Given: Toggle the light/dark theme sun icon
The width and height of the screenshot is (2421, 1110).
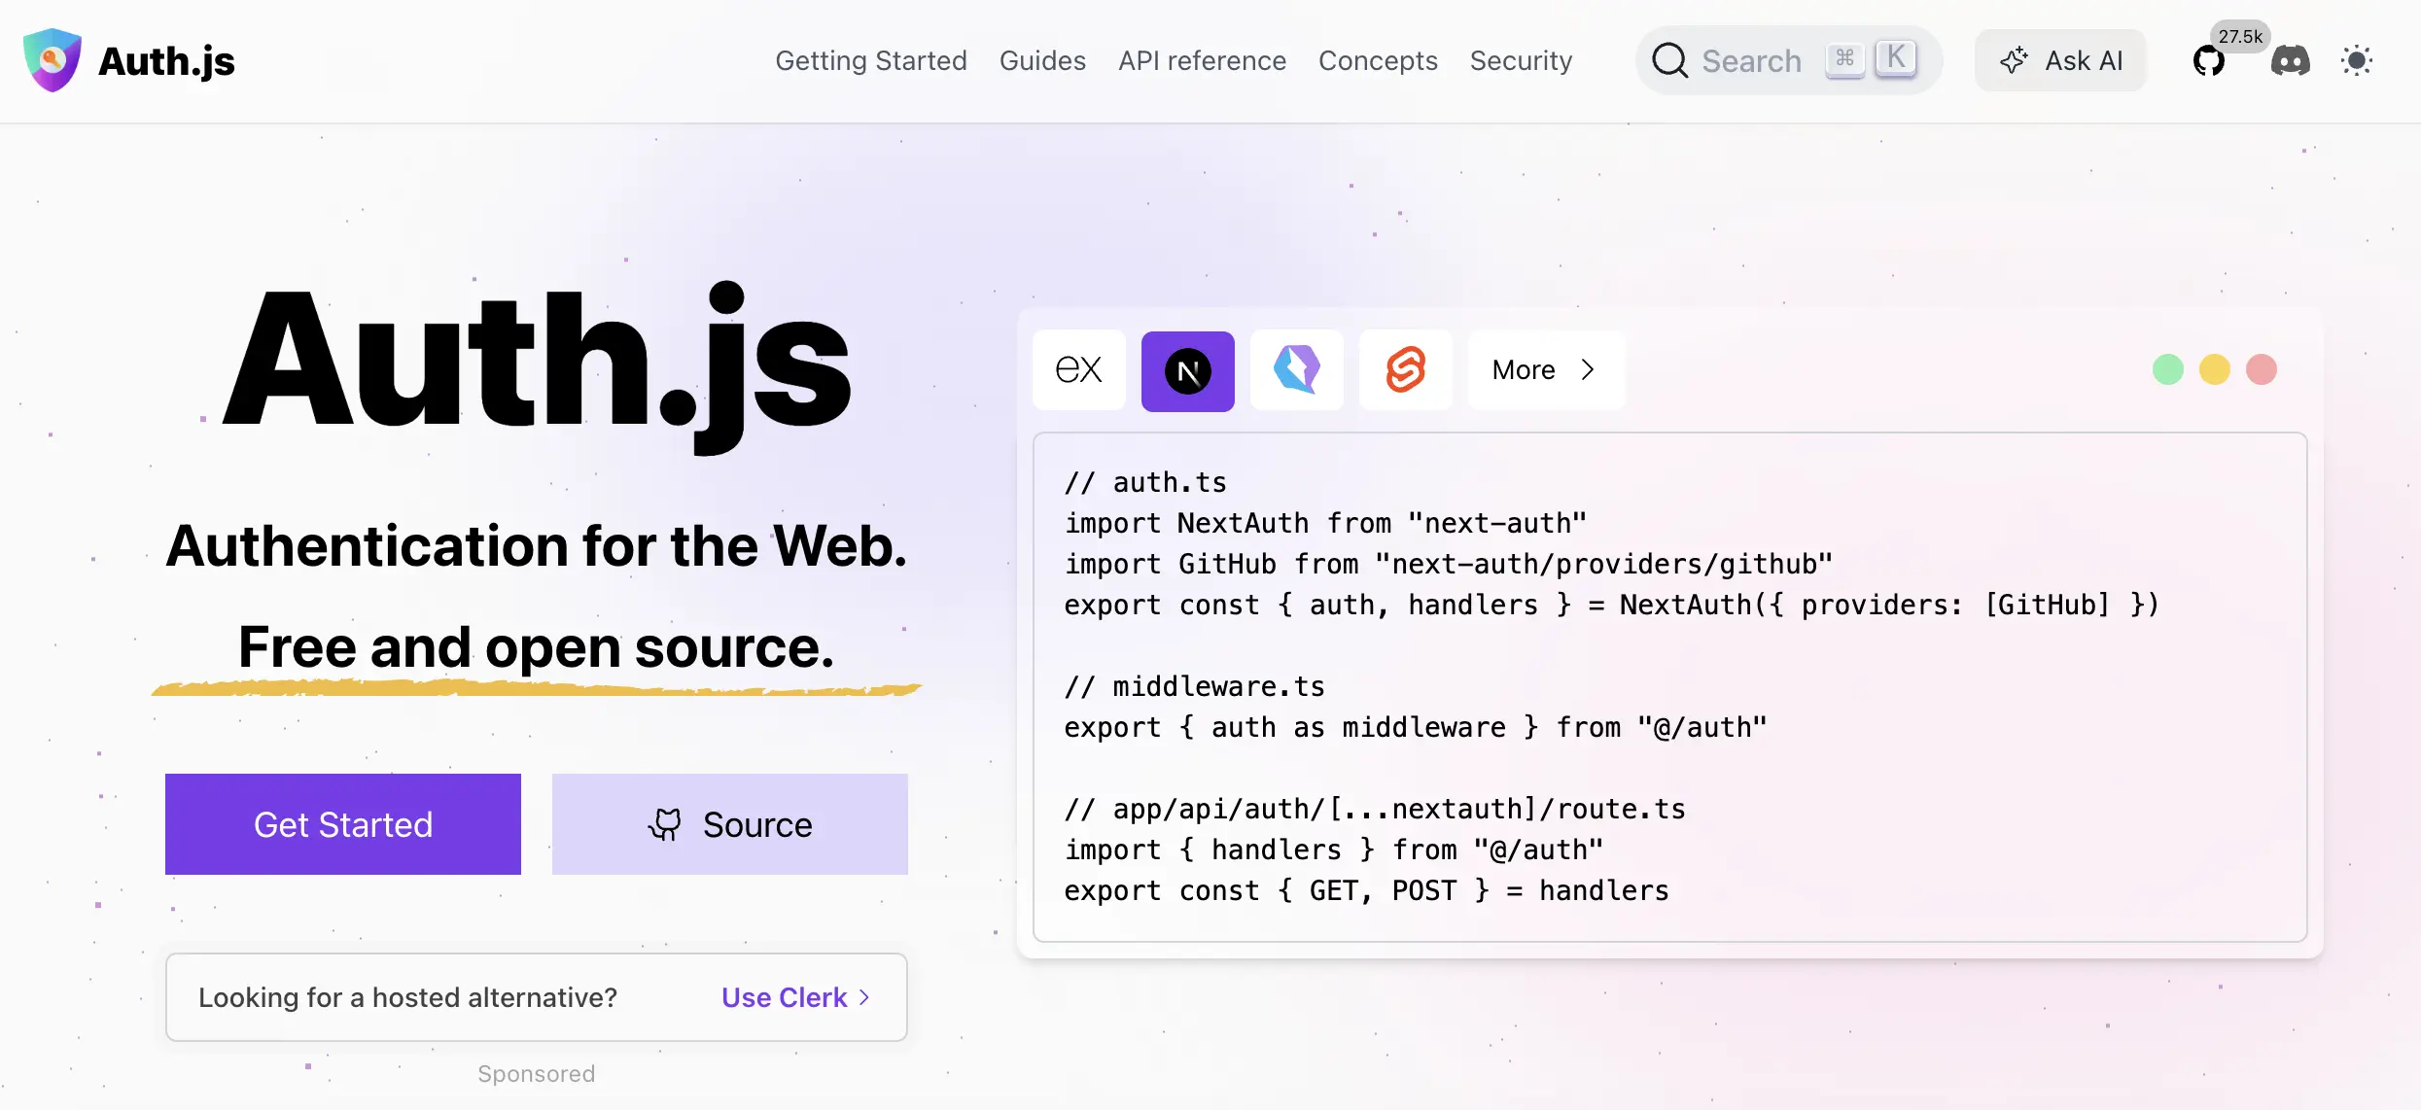Looking at the screenshot, I should coord(2358,60).
